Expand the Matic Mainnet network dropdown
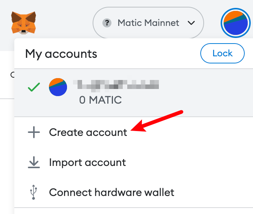This screenshot has width=253, height=214. [x=148, y=23]
